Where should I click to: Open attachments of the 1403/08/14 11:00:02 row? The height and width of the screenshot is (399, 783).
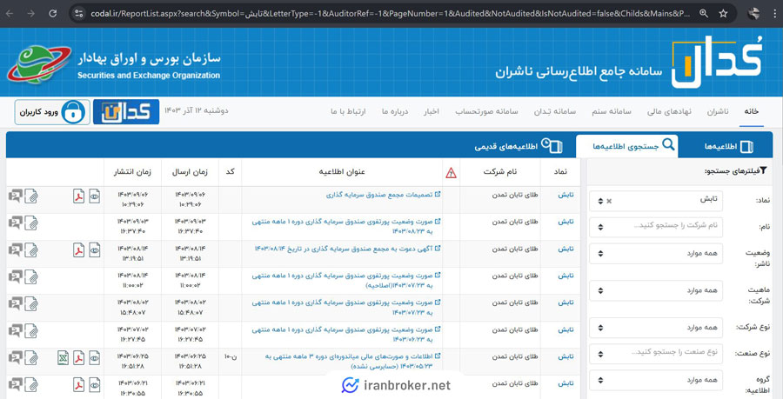[x=31, y=276]
